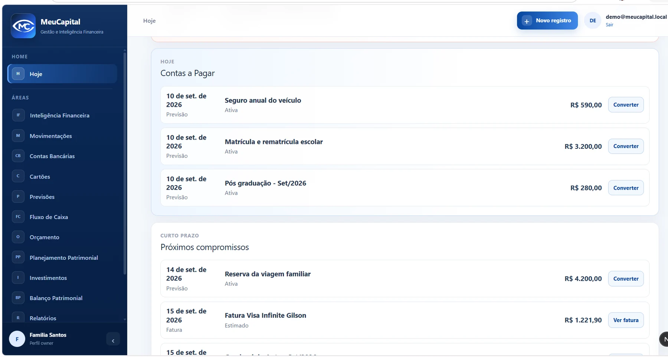Click the P icon for Previsões
This screenshot has width=668, height=357.
pyautogui.click(x=18, y=196)
